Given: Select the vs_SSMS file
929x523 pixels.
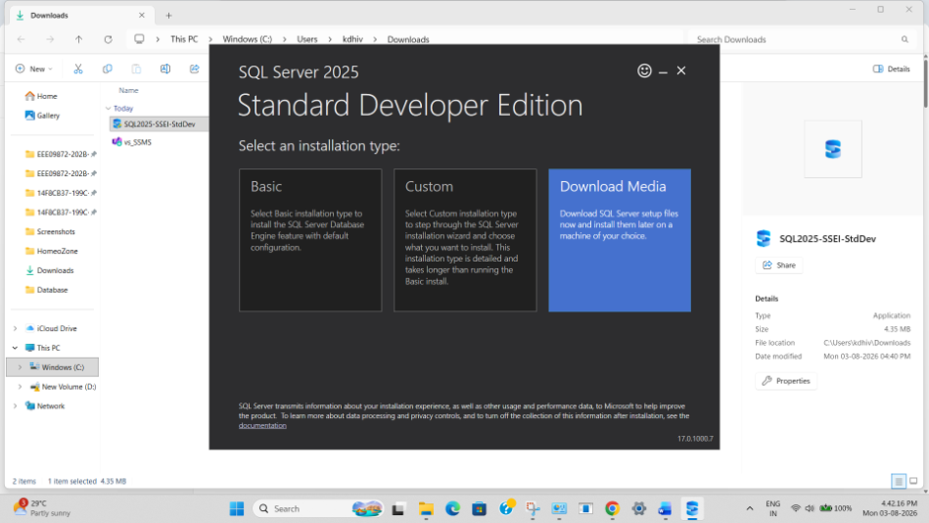Looking at the screenshot, I should click(132, 142).
